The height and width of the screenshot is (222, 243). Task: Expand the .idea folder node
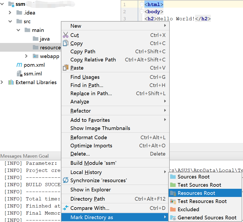tap(10, 13)
